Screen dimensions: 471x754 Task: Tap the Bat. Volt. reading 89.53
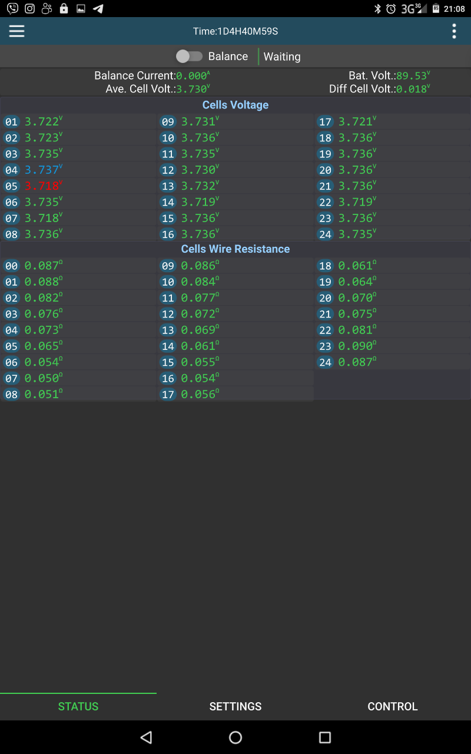tap(412, 76)
